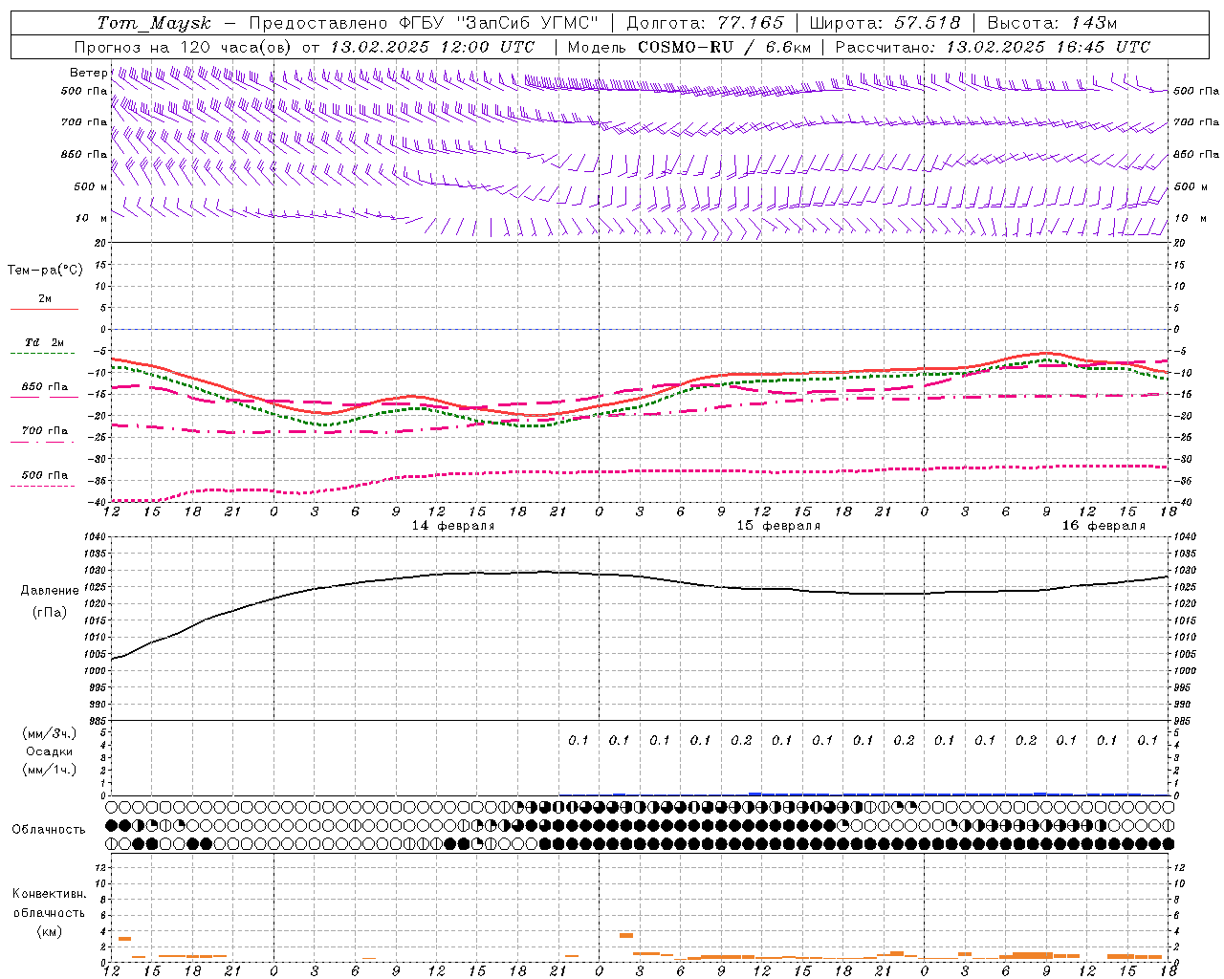This screenshot has height=979, width=1224.
Task: Click 500 гПа wind level label on left axis
Action: click(x=84, y=92)
